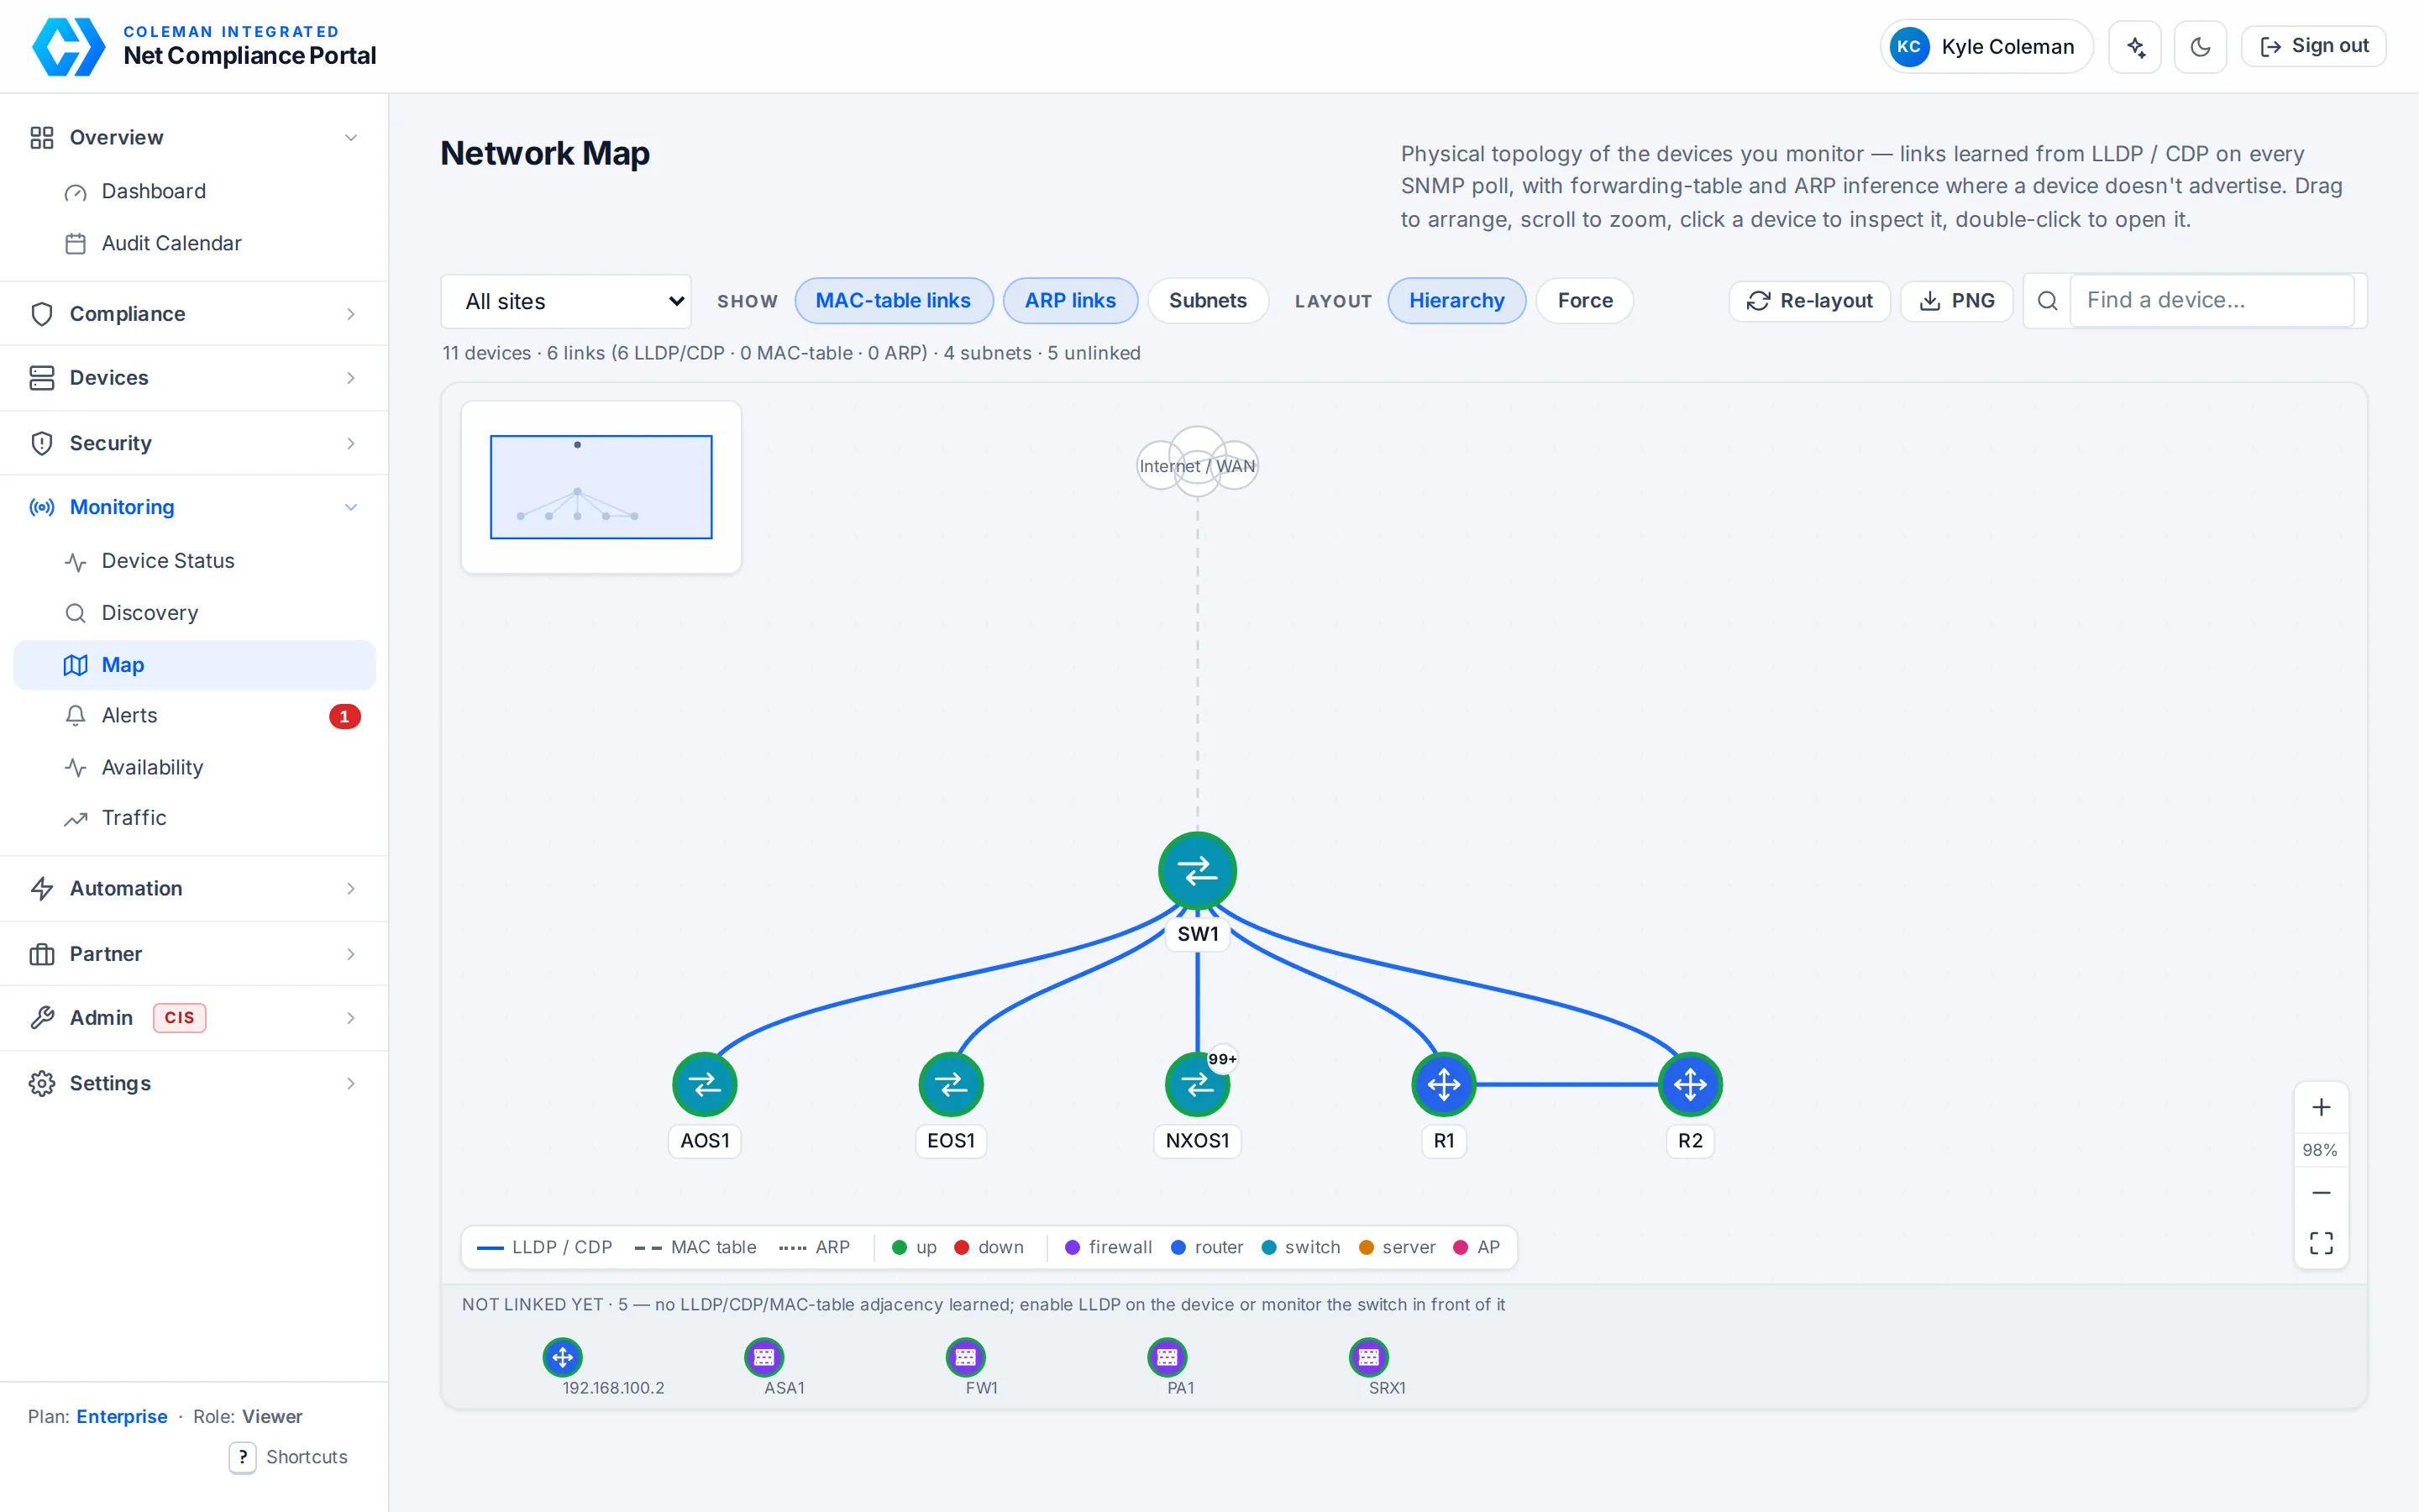Image resolution: width=2419 pixels, height=1512 pixels.
Task: Open Alerts page
Action: pos(194,716)
